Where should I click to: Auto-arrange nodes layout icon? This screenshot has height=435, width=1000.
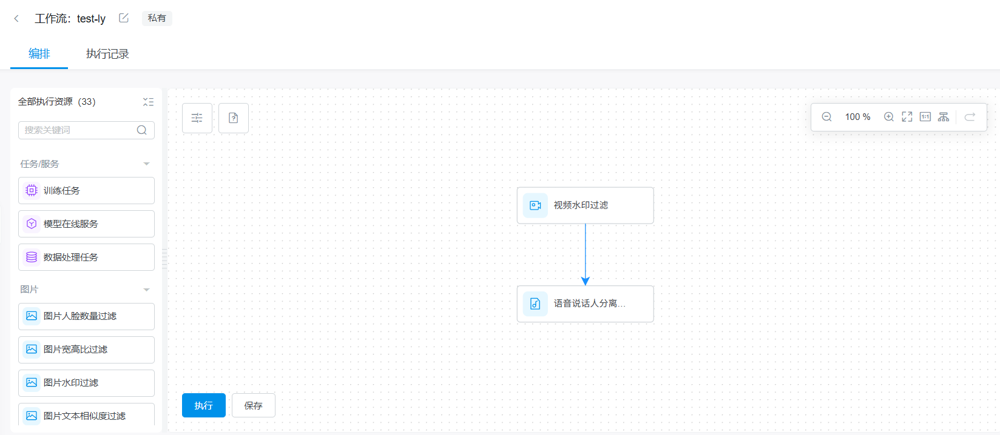944,117
